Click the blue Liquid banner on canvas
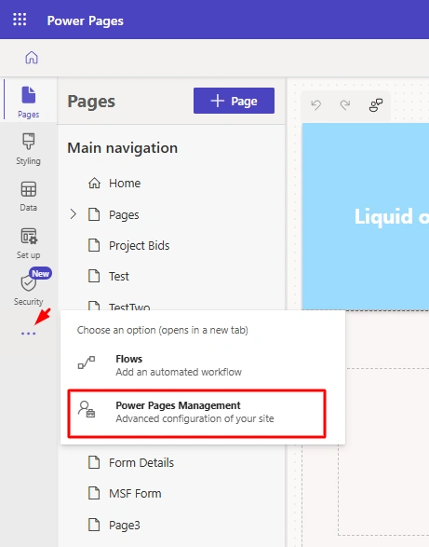This screenshot has width=429, height=547. (366, 216)
